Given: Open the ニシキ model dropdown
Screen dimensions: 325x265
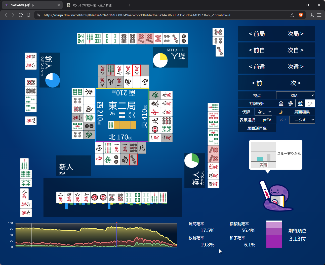Looking at the screenshot, I should 302,120.
